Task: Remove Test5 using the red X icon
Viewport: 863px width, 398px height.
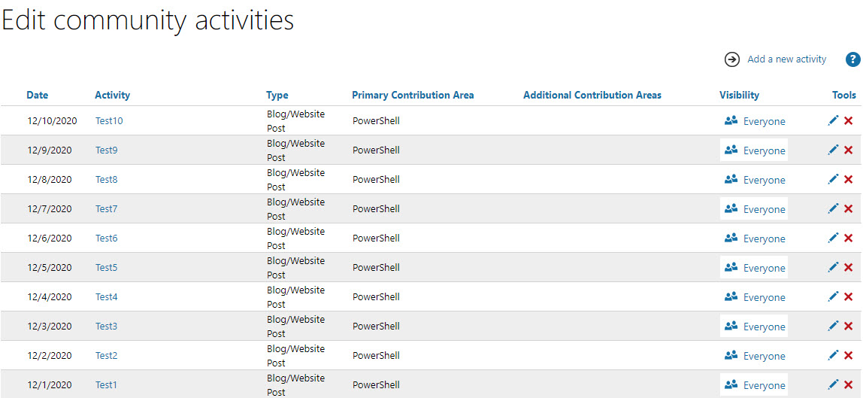Action: tap(848, 267)
